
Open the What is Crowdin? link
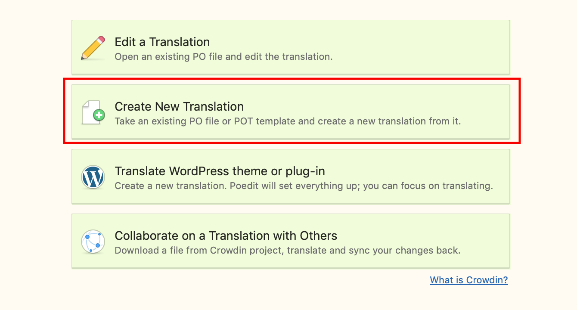(x=469, y=280)
